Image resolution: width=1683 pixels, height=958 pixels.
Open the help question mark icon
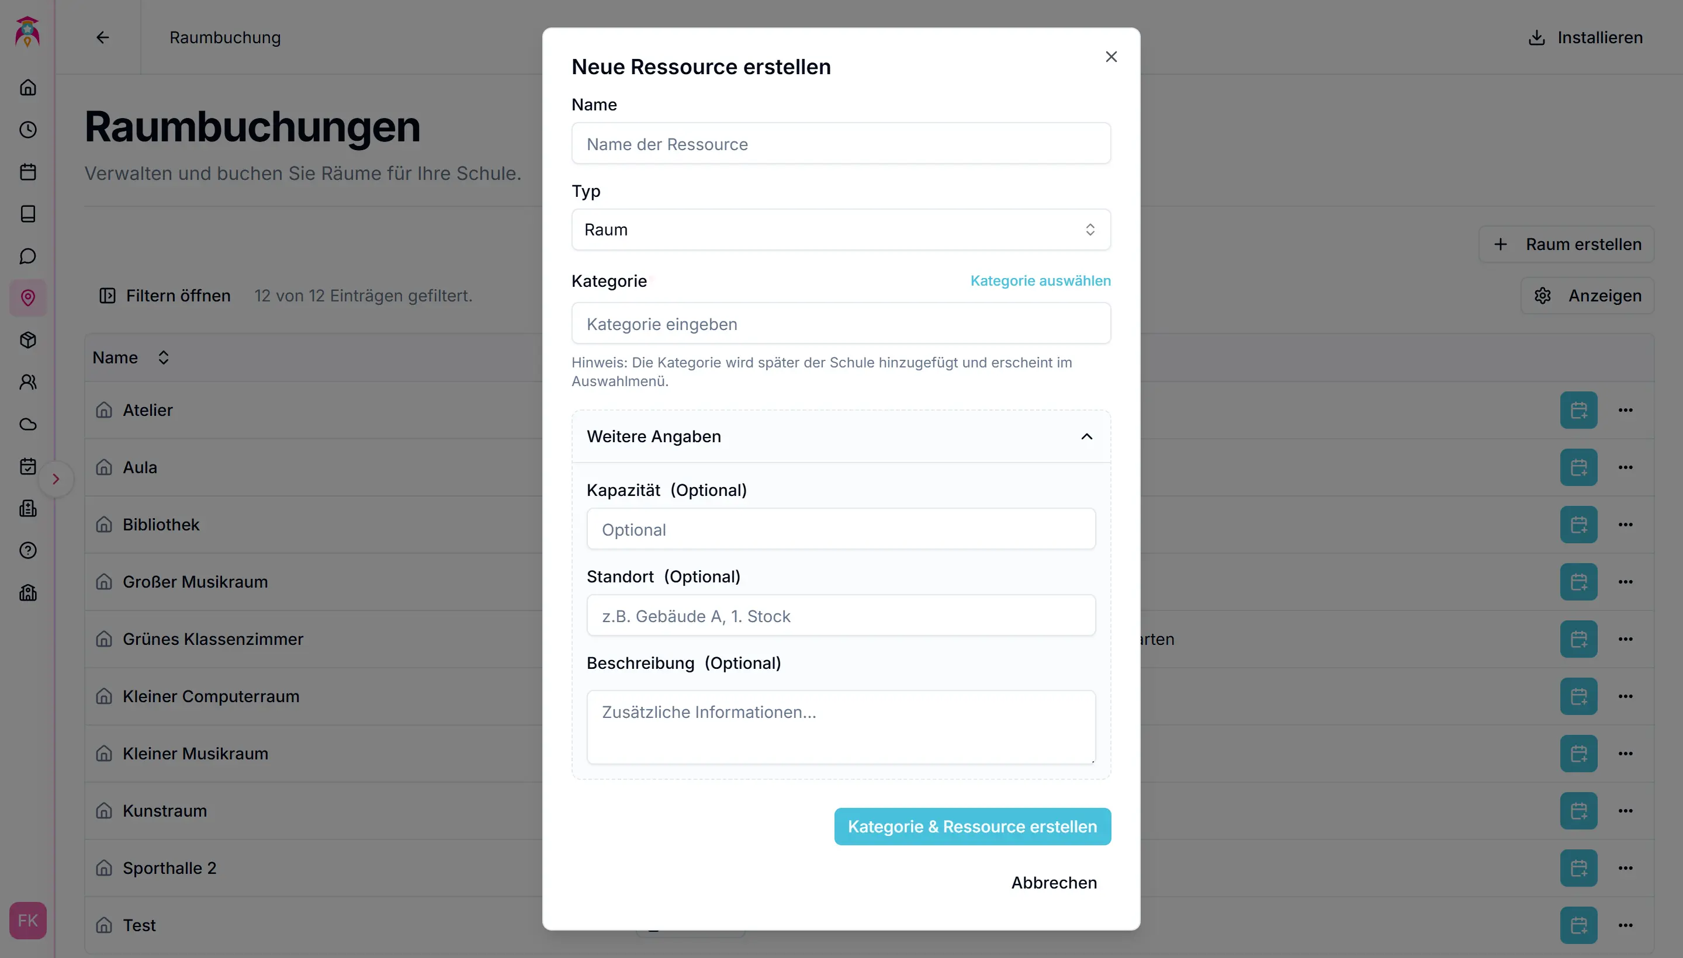coord(27,551)
